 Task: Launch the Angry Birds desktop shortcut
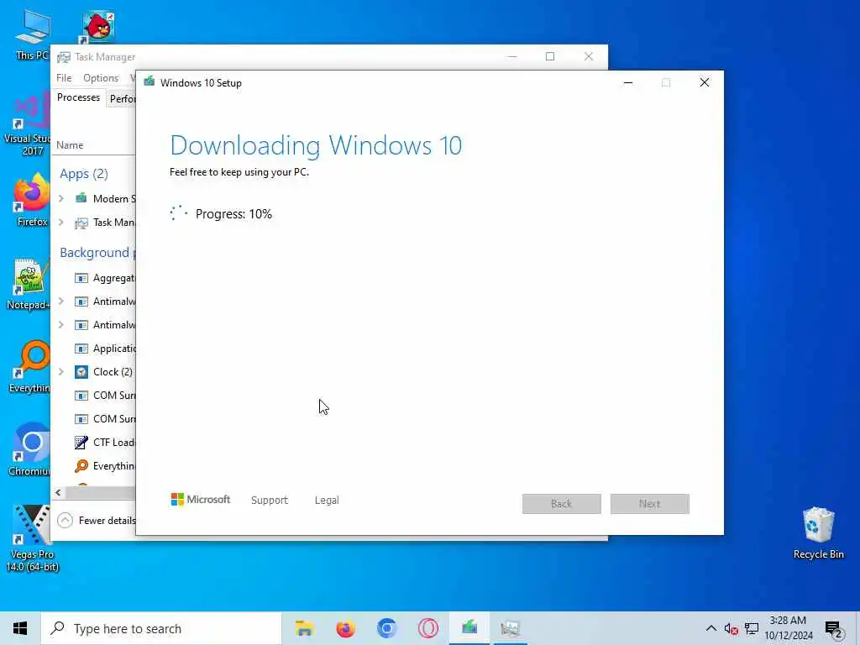pyautogui.click(x=97, y=26)
